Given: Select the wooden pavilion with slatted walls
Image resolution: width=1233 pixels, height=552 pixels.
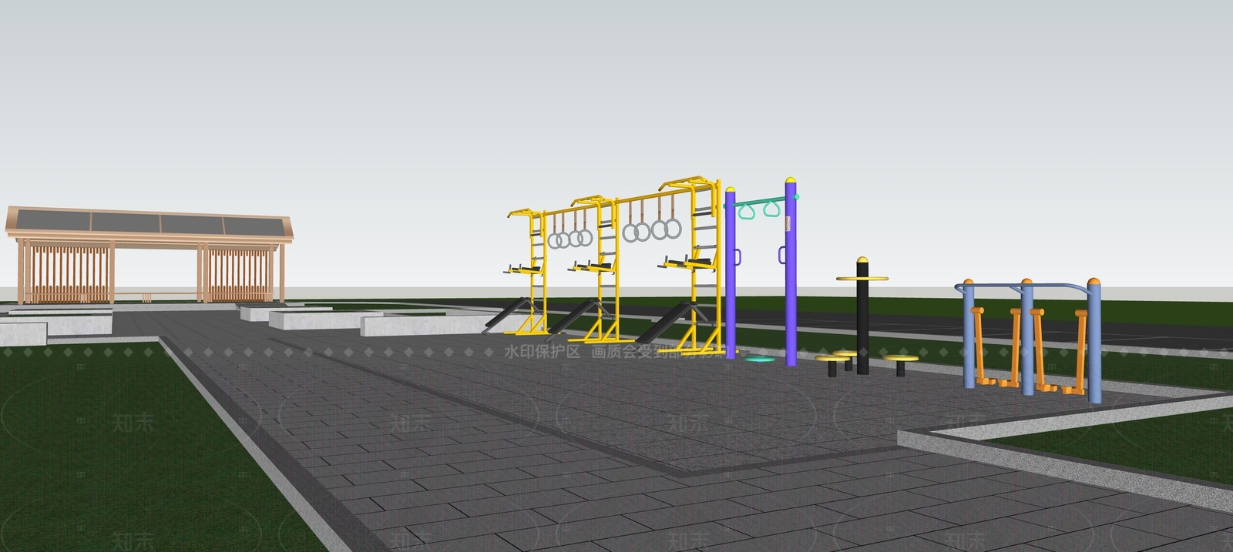Looking at the screenshot, I should point(150,255).
